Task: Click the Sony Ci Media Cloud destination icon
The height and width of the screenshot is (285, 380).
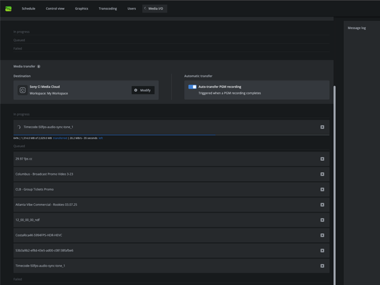Action: (23, 90)
